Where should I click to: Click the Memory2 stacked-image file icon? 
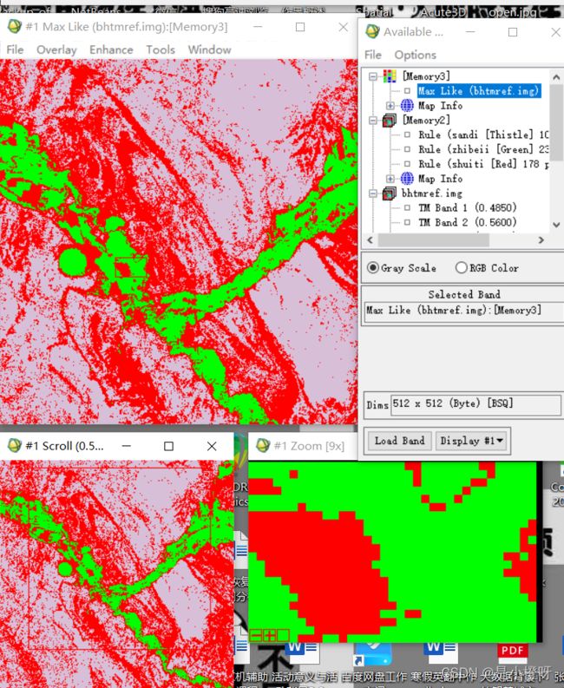click(x=390, y=121)
